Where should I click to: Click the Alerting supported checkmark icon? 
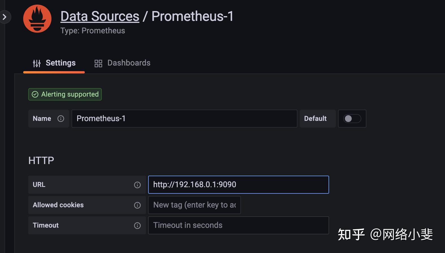pos(35,94)
